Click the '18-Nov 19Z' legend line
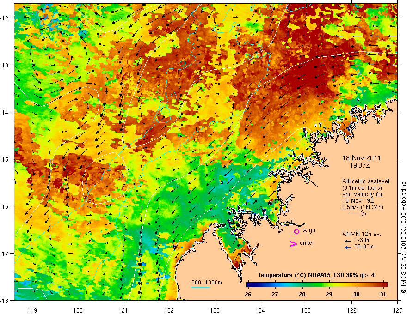The image size is (407, 314). pos(358,201)
